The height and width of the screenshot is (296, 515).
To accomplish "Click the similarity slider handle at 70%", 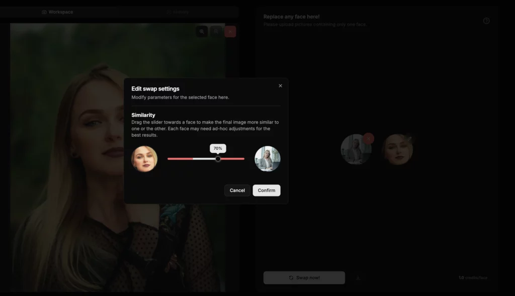I will click(x=218, y=159).
